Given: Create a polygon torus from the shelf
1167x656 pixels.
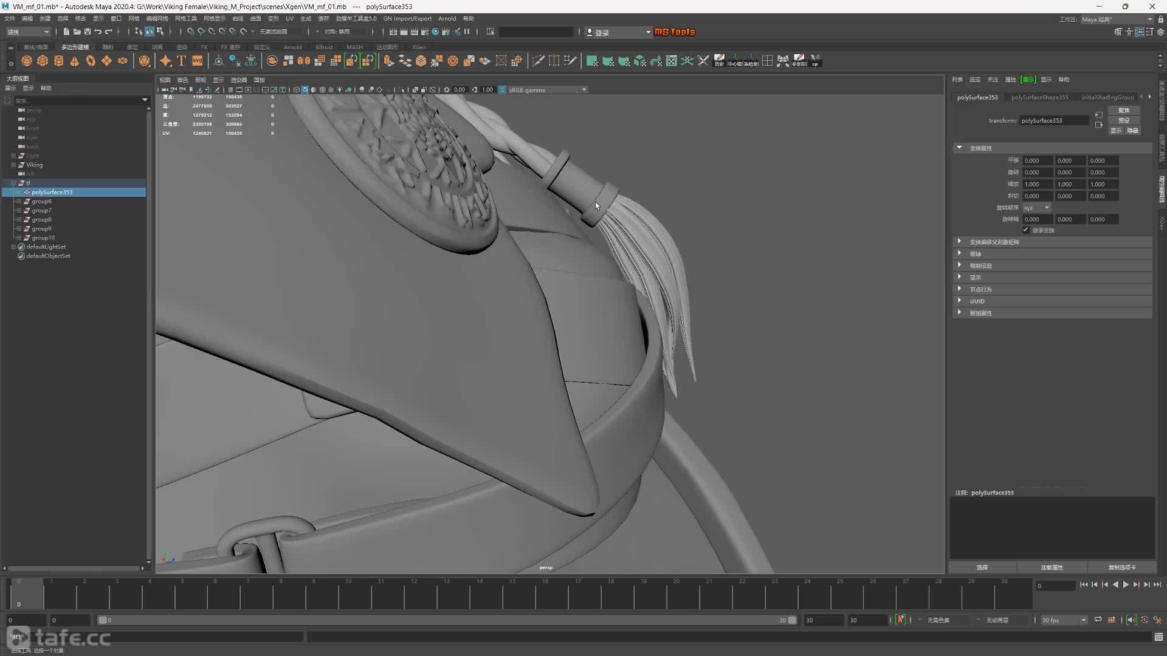Looking at the screenshot, I should (x=91, y=61).
